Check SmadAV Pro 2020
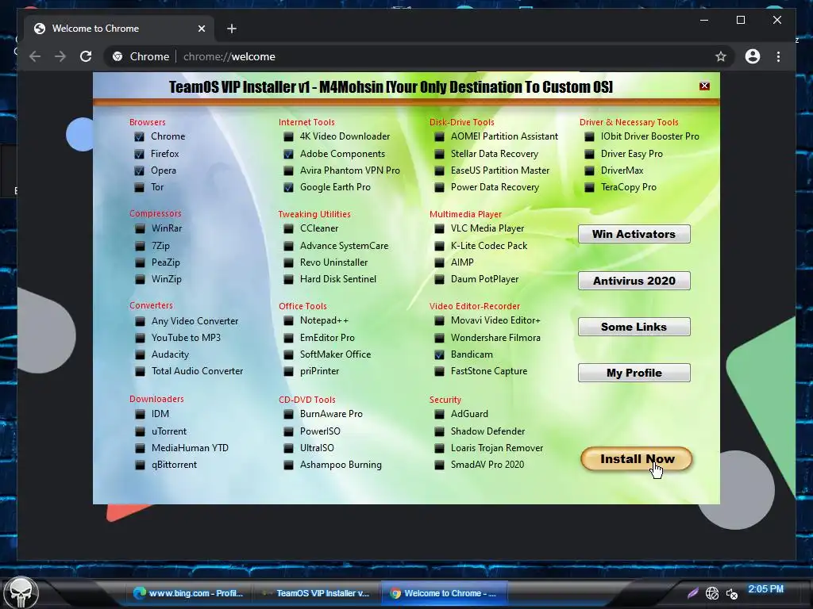The height and width of the screenshot is (609, 813). click(x=439, y=465)
